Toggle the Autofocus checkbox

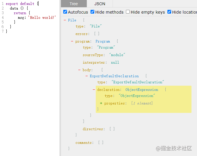click(x=65, y=12)
